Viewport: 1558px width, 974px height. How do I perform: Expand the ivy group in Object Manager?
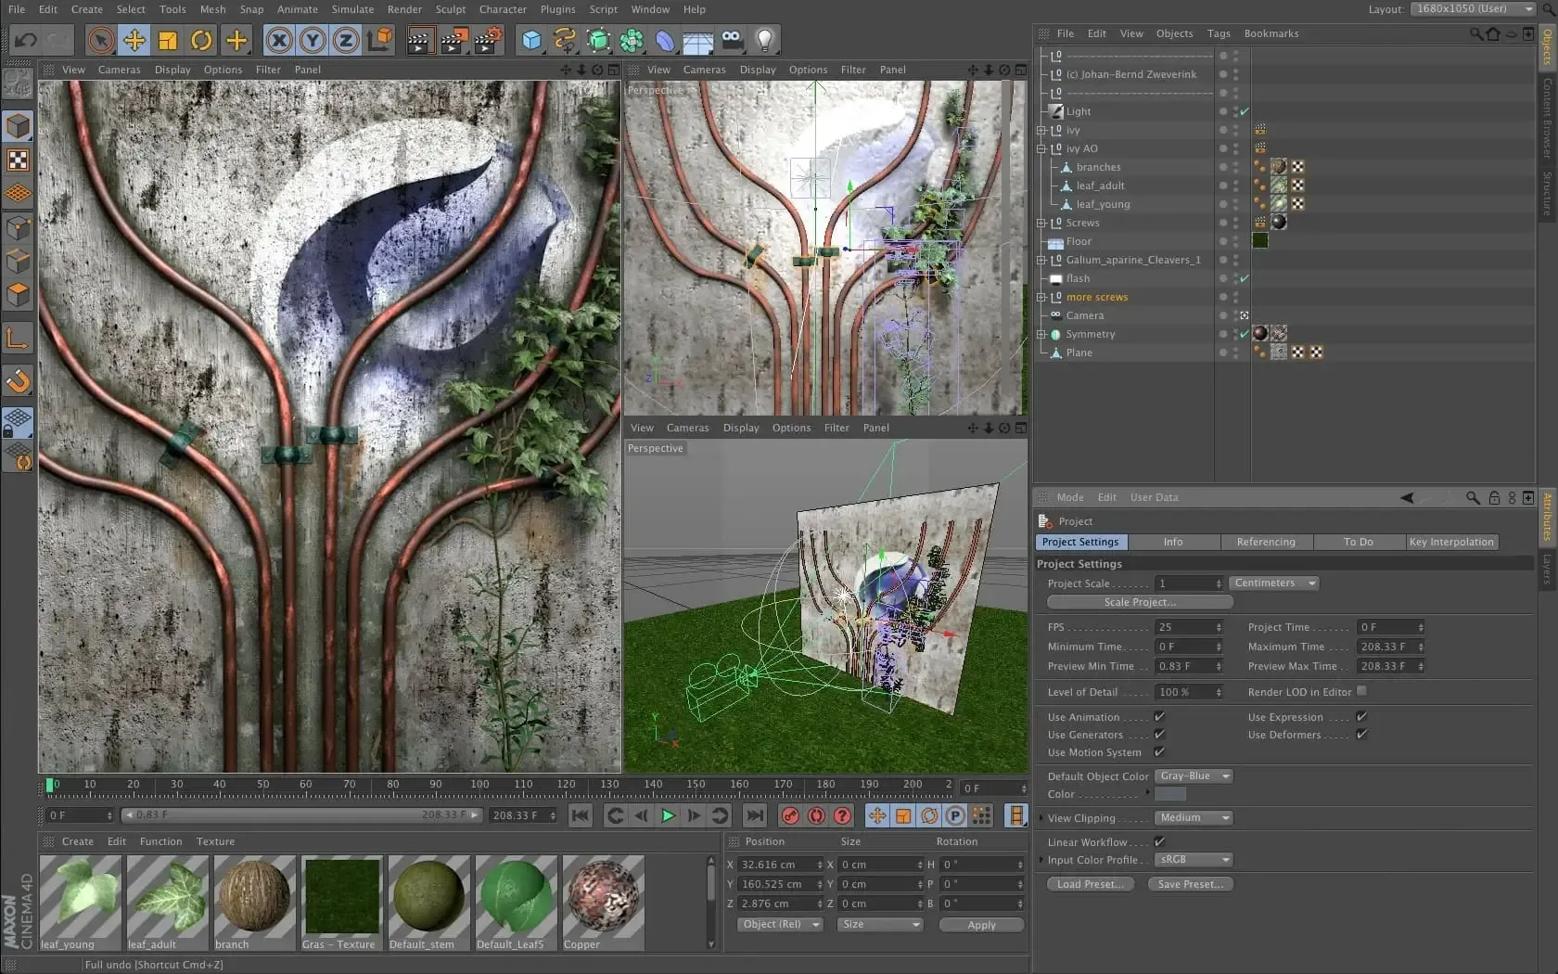pyautogui.click(x=1041, y=130)
